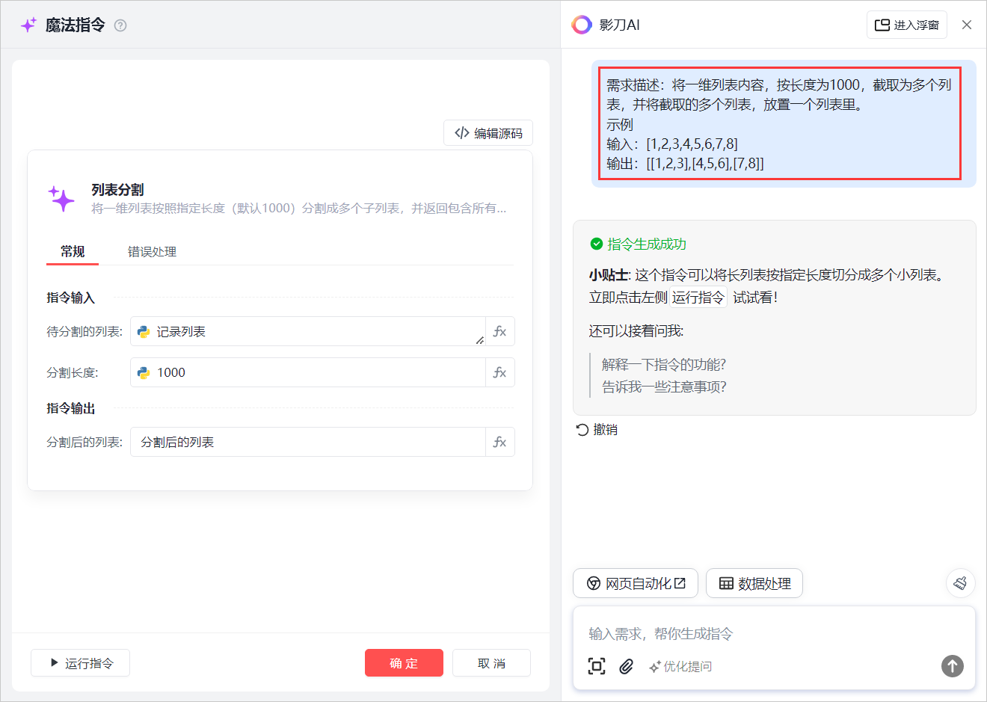Click the clear conversation broom icon
The image size is (987, 702).
(960, 583)
